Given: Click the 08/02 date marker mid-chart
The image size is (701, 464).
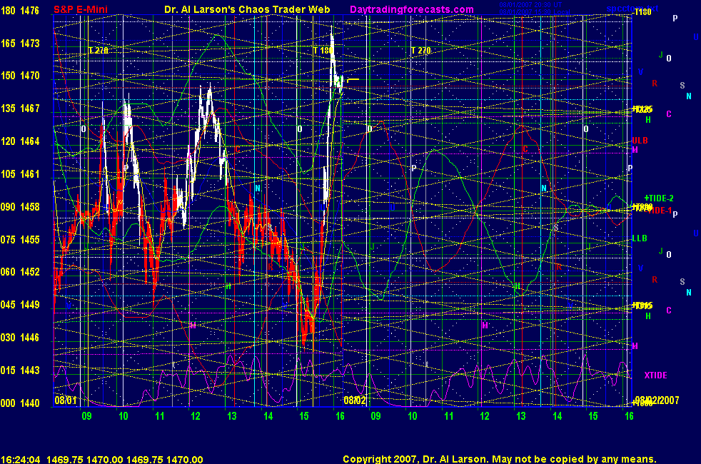Looking at the screenshot, I should [355, 400].
